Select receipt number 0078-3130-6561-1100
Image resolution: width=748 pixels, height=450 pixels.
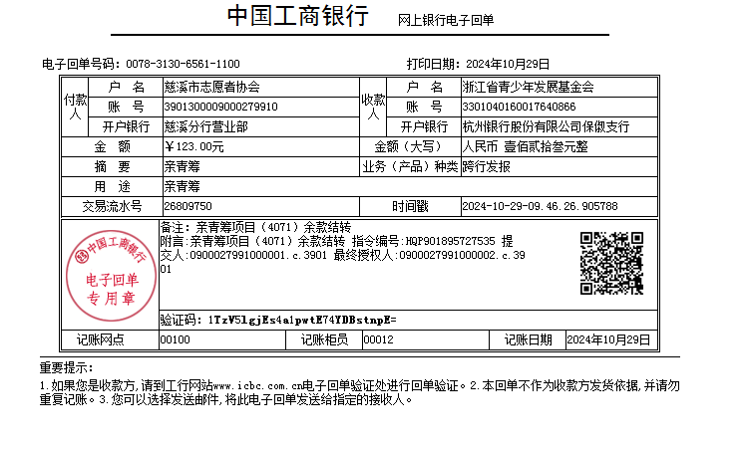(x=183, y=64)
